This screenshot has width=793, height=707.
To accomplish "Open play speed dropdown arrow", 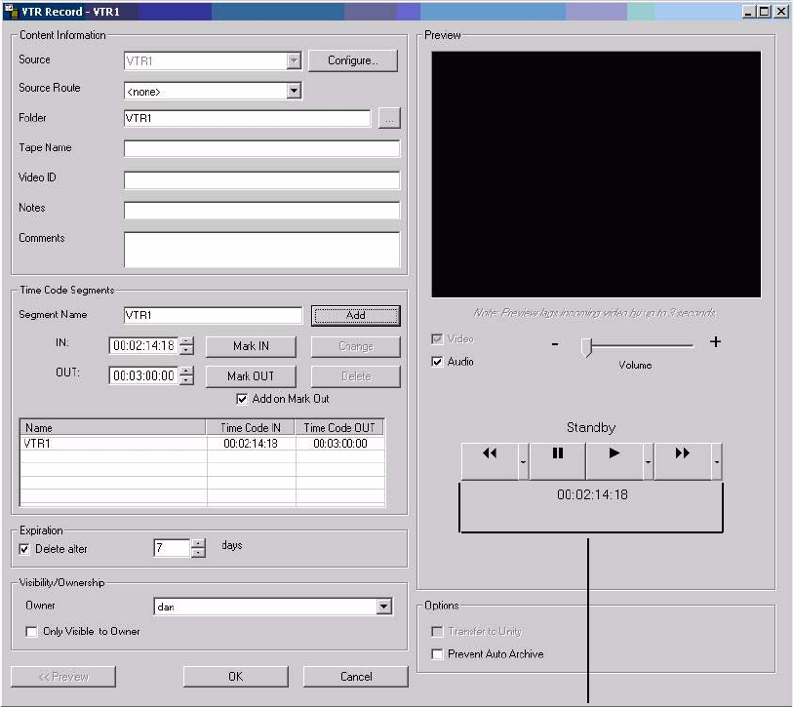I will point(648,461).
